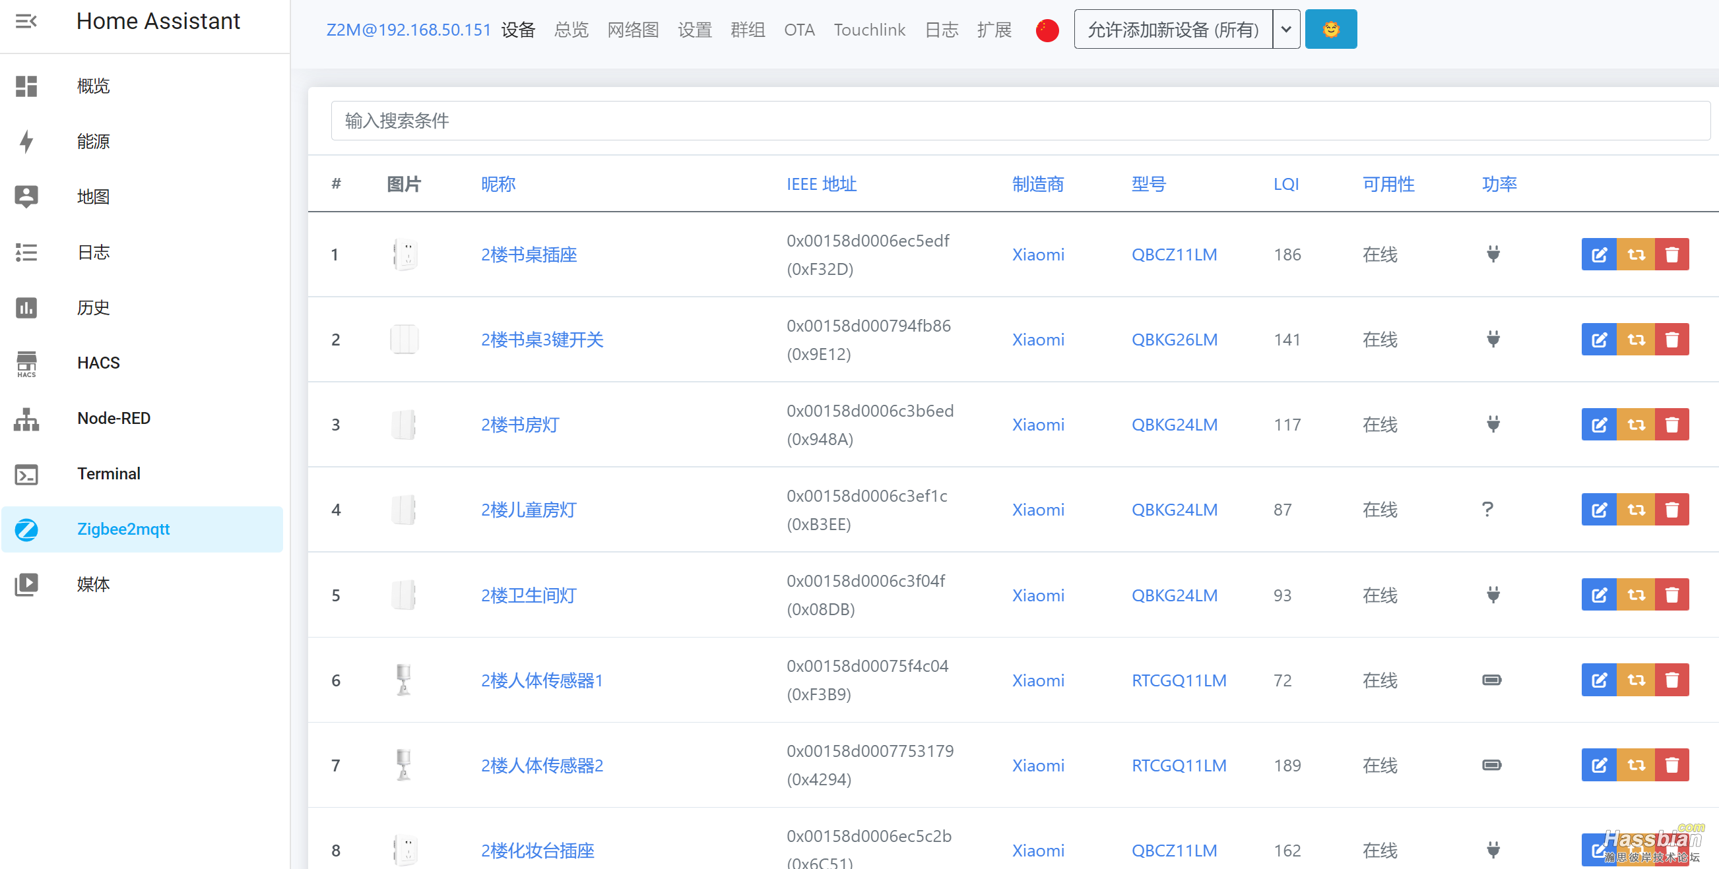This screenshot has width=1719, height=869.
Task: Edit the 2楼儿童房灯 device name
Action: coord(1599,510)
